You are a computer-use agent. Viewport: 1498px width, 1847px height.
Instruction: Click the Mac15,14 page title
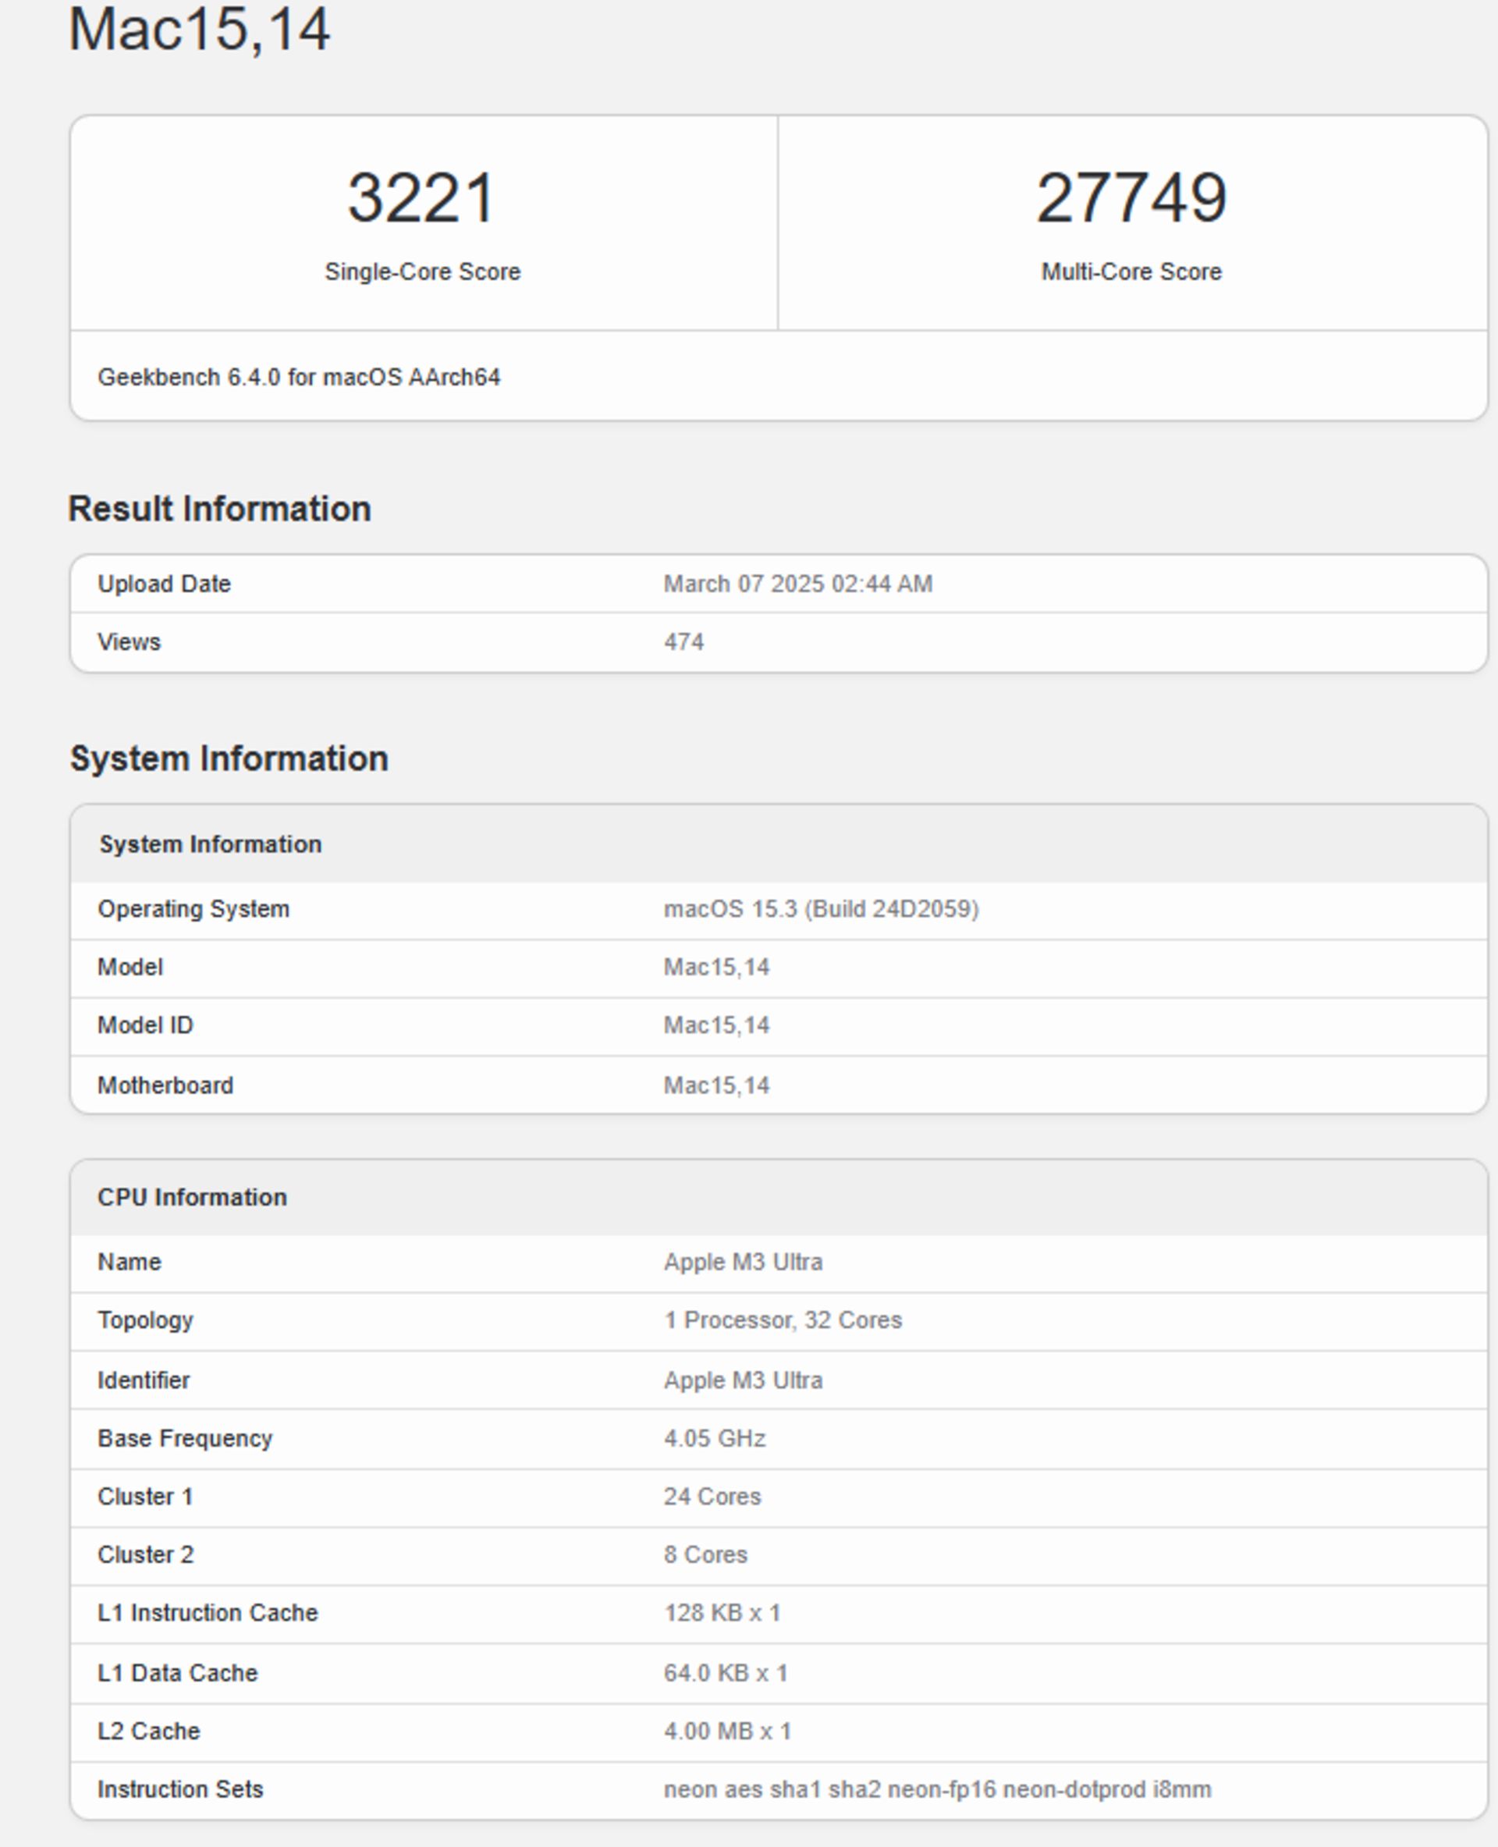click(198, 30)
